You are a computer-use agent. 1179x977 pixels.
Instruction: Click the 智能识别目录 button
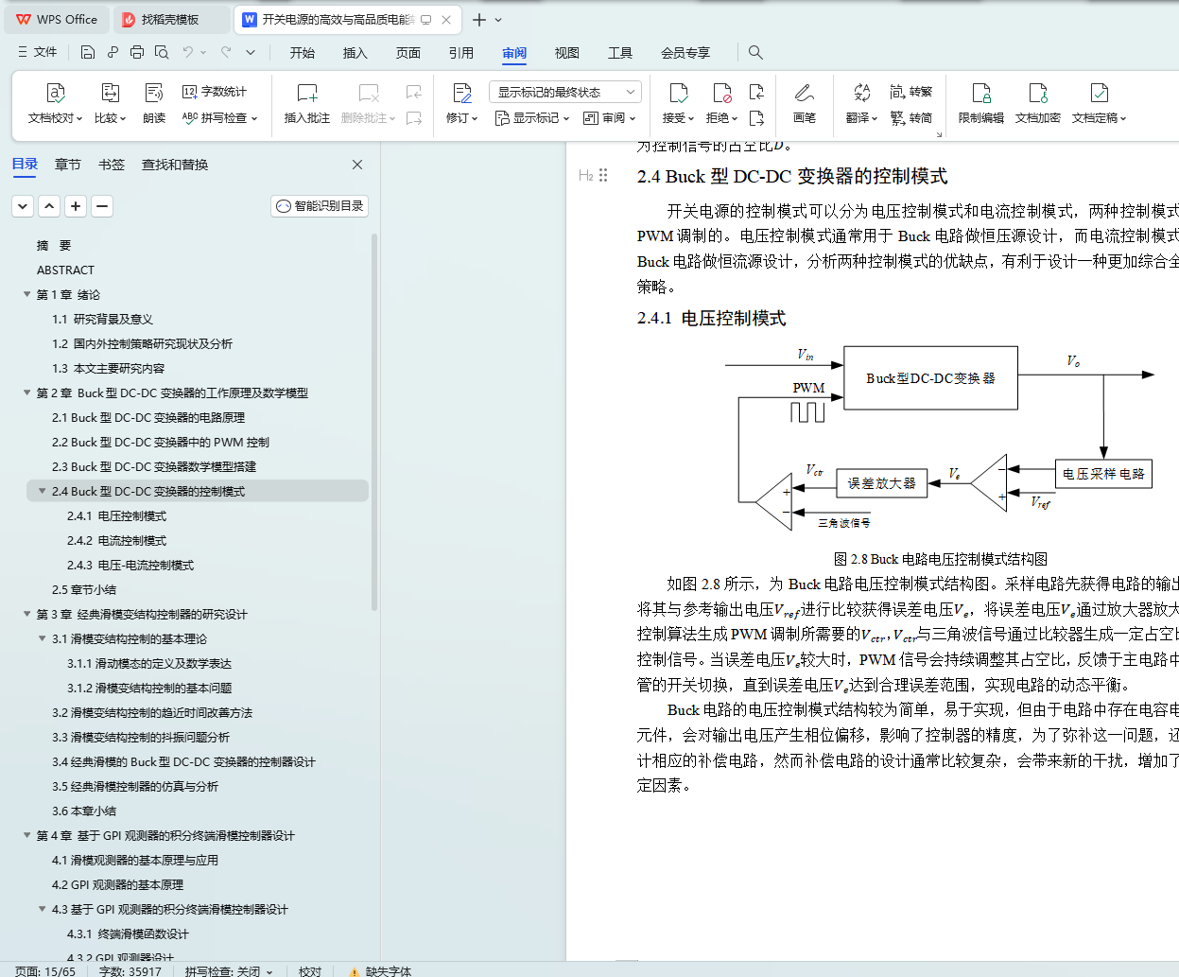click(320, 205)
